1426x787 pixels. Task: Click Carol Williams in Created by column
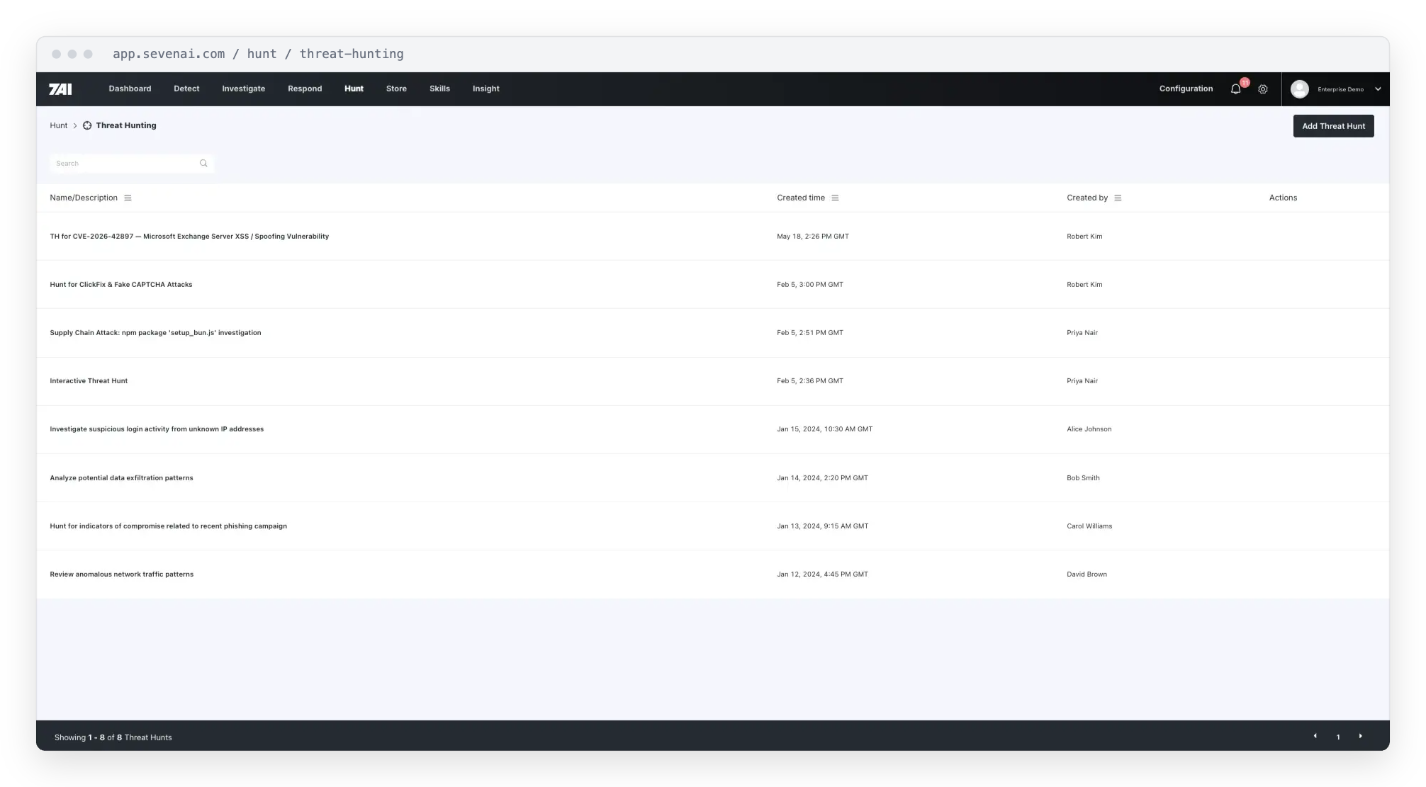(1089, 526)
